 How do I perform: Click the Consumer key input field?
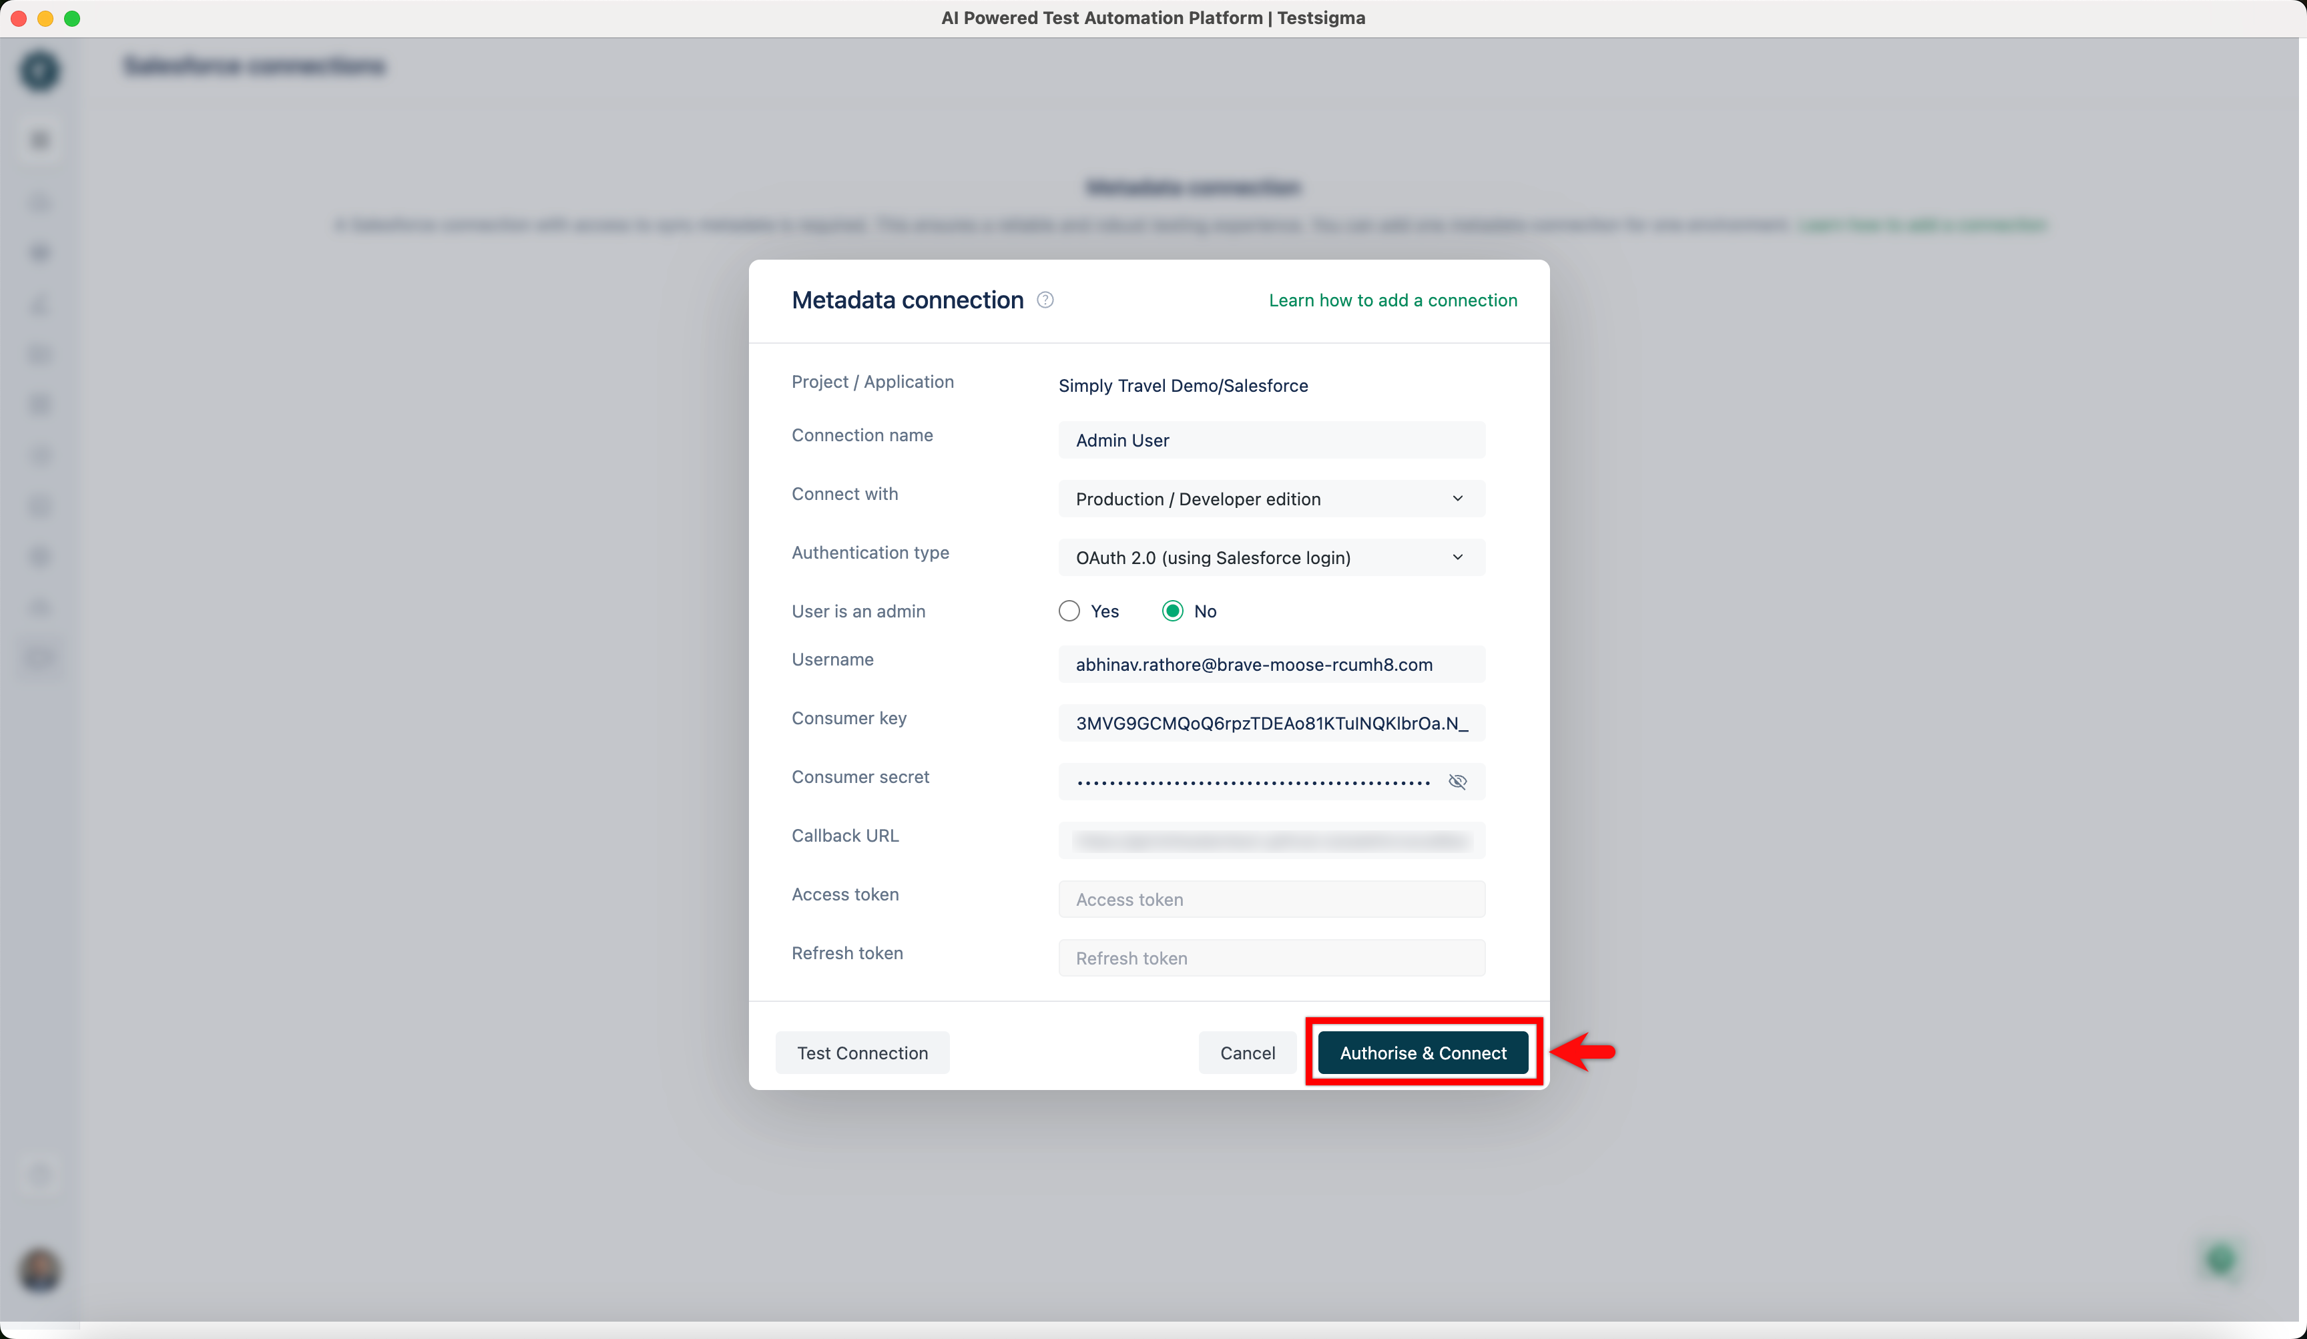pyautogui.click(x=1271, y=723)
